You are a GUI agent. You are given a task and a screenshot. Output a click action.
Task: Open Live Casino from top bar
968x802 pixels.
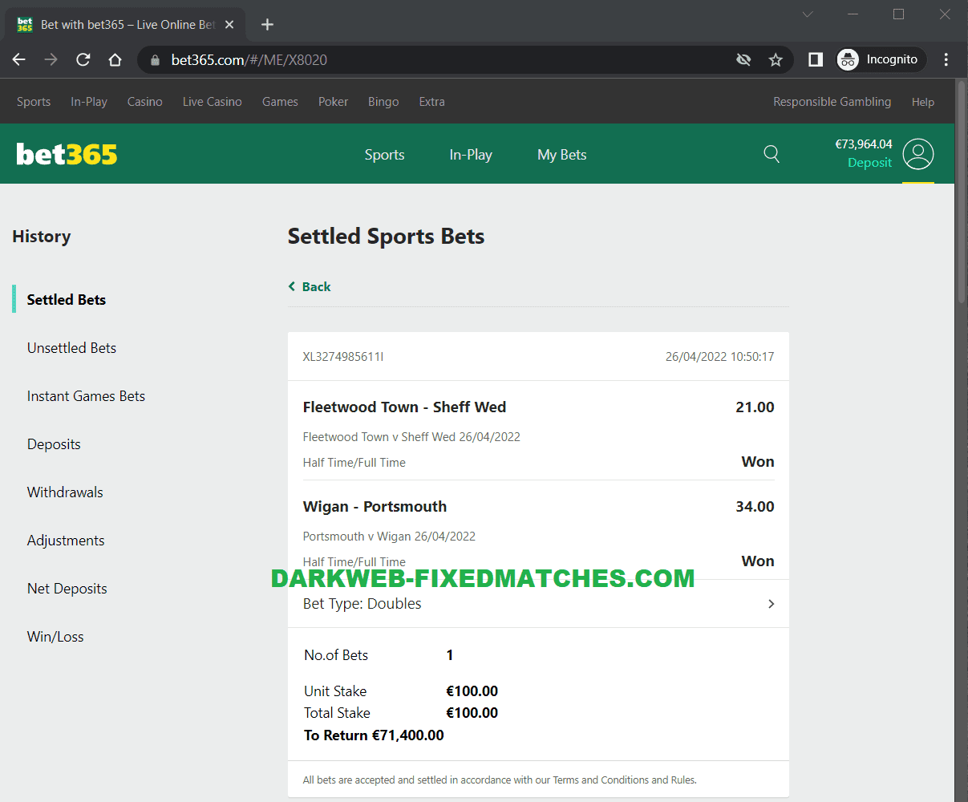(213, 102)
